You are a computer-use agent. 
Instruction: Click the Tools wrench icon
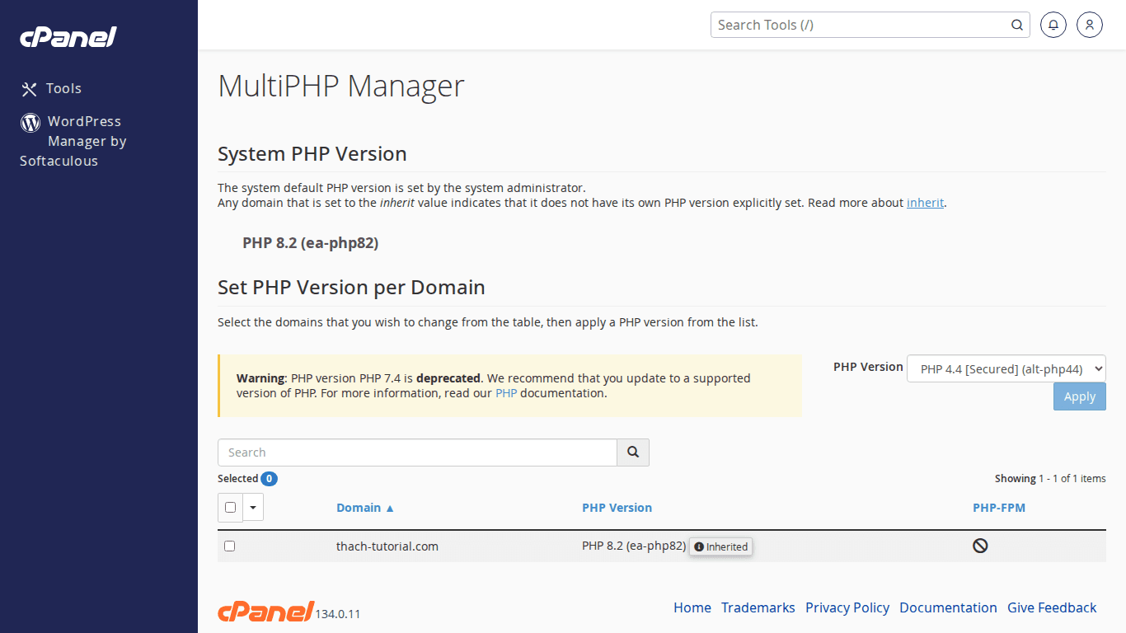30,88
